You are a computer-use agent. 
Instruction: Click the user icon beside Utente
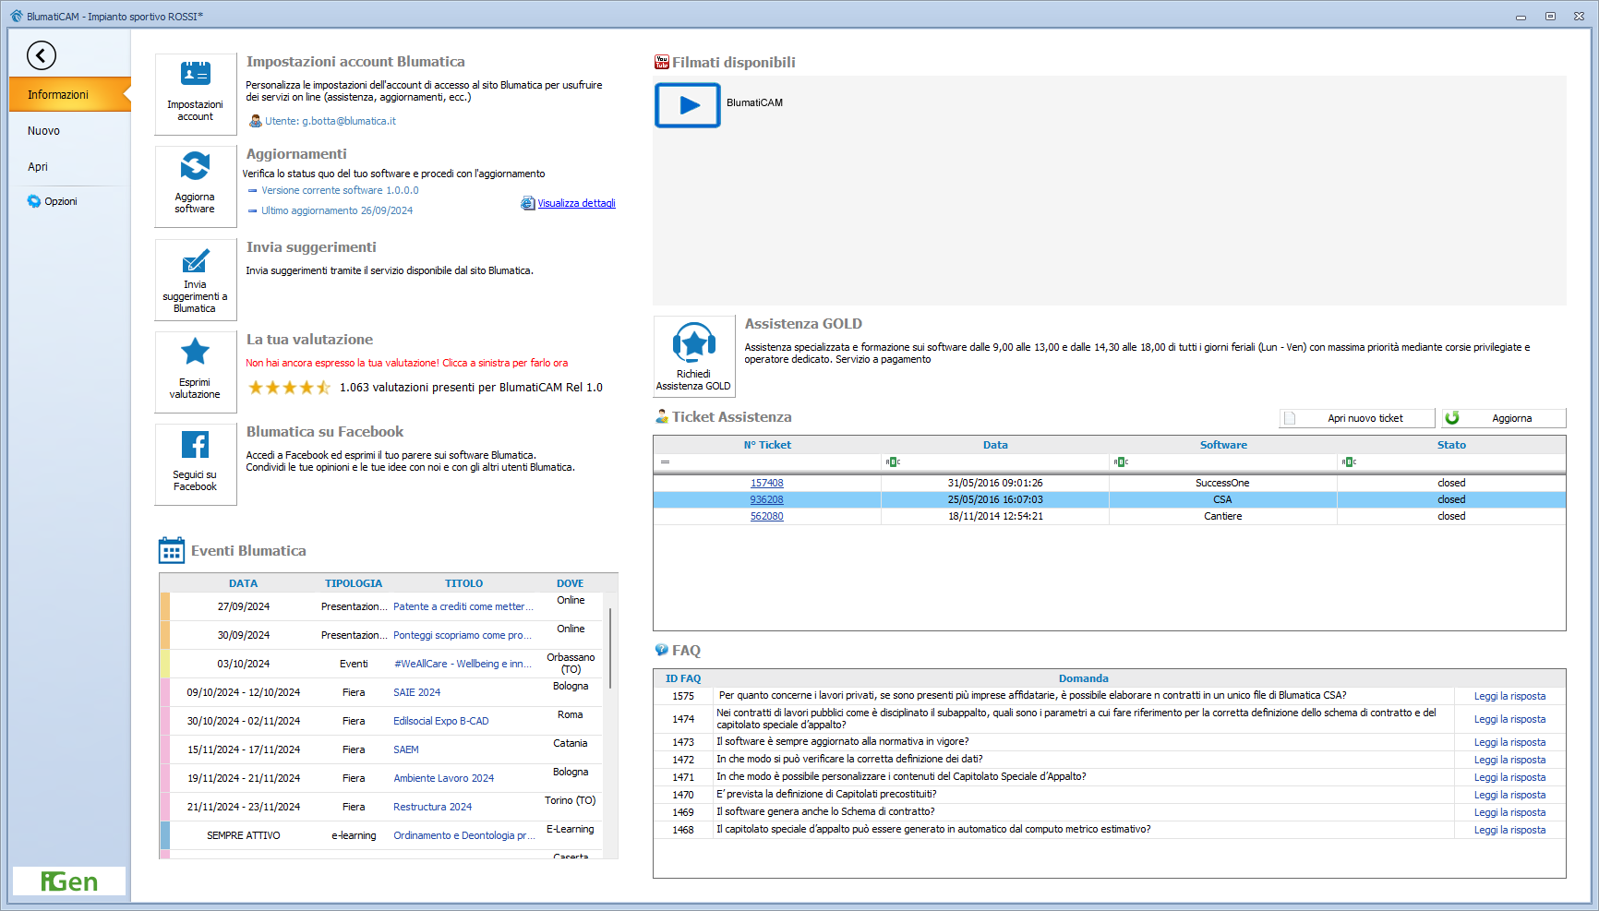[x=256, y=121]
